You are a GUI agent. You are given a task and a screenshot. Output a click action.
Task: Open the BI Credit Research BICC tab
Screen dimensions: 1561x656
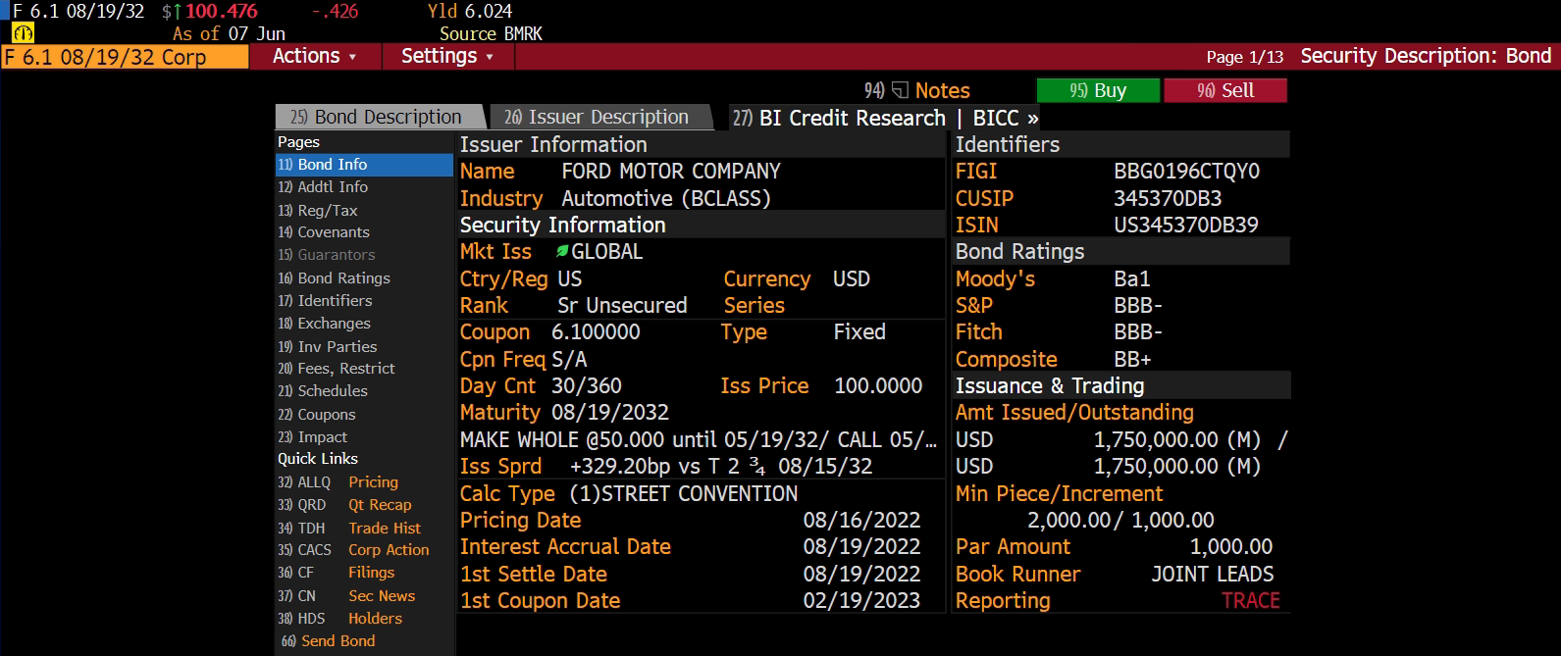tap(886, 118)
